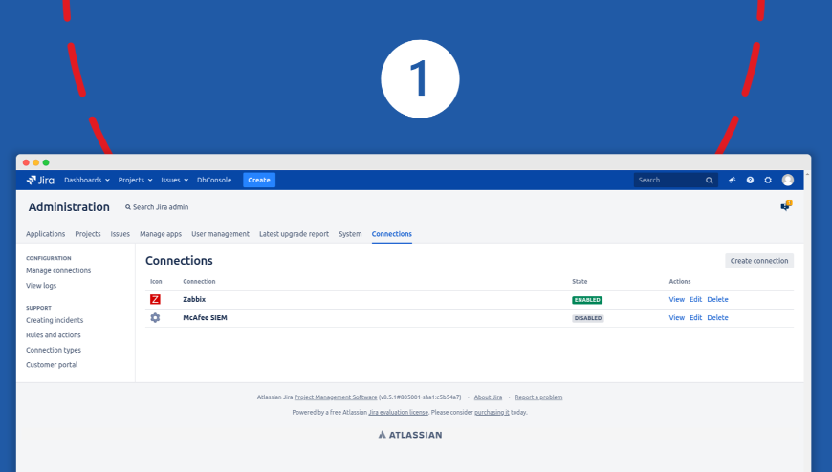
Task: Expand the Projects dropdown menu
Action: (135, 180)
